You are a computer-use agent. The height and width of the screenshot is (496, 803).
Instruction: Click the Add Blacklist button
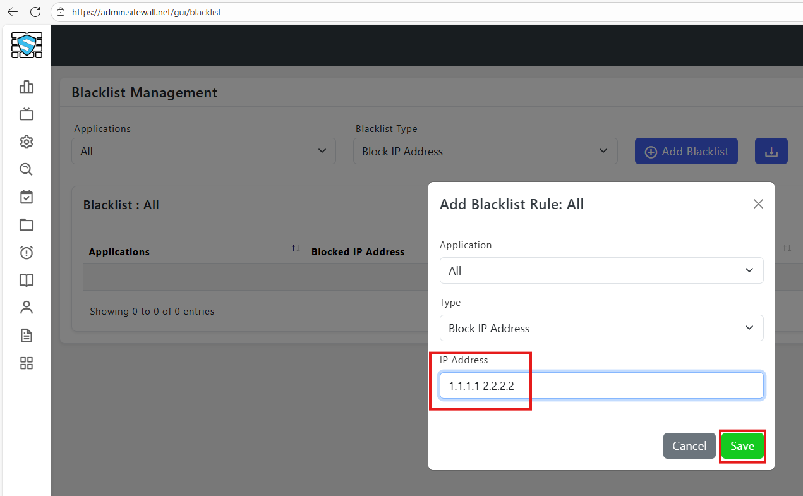[x=686, y=151]
